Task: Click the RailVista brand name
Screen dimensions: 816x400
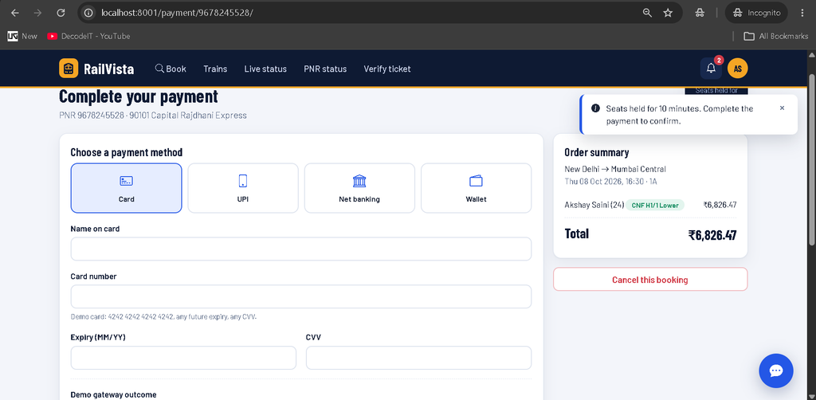Action: point(108,69)
